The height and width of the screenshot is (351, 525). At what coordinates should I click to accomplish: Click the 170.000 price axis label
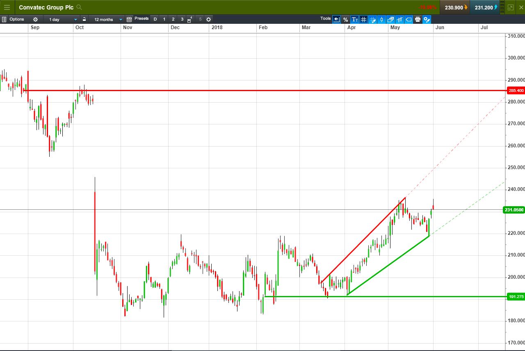(516, 343)
